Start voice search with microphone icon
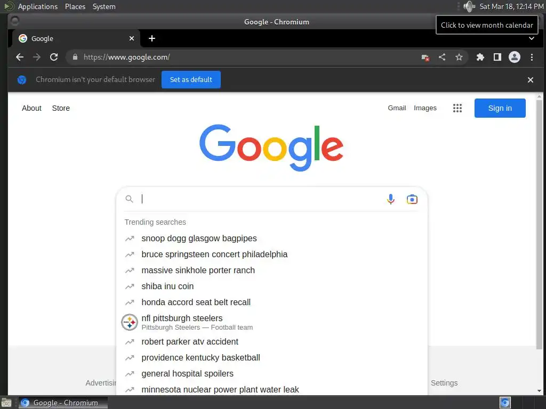The height and width of the screenshot is (409, 546). click(x=391, y=199)
